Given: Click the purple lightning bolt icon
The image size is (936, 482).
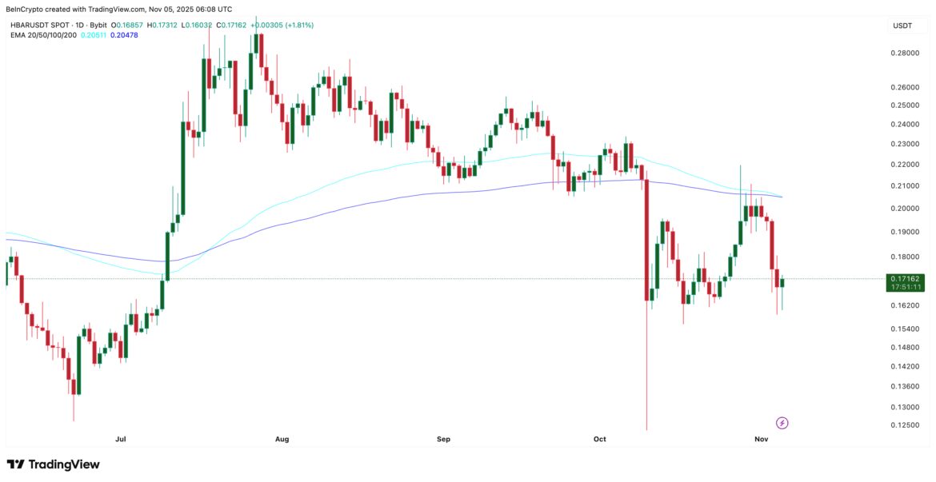Looking at the screenshot, I should tap(782, 423).
